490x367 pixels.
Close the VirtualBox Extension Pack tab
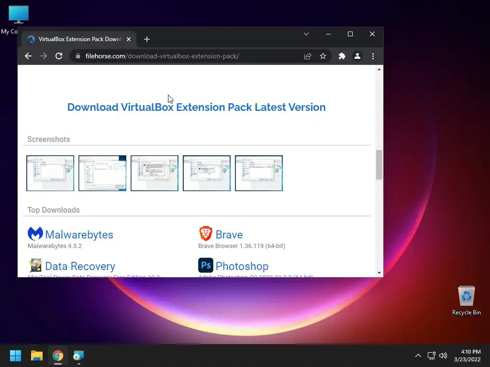[128, 39]
